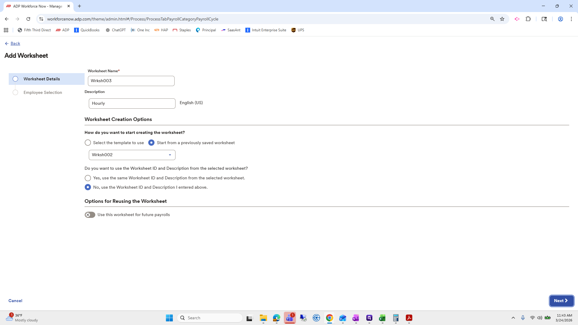Open the Fifth Third Direct bookmark
Image resolution: width=578 pixels, height=325 pixels.
pos(34,30)
